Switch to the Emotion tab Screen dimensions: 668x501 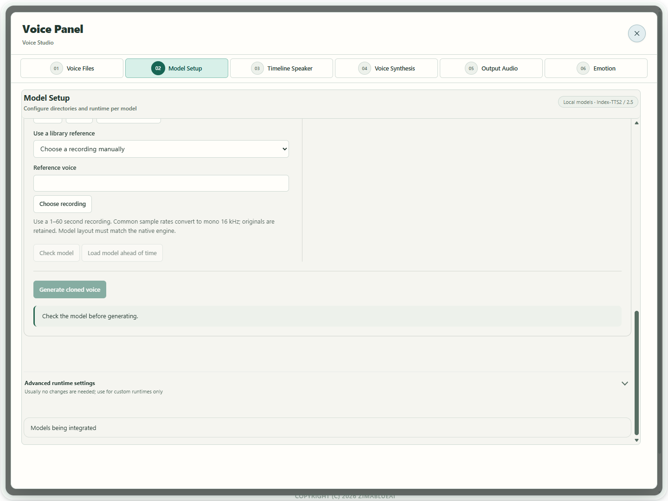pos(596,68)
